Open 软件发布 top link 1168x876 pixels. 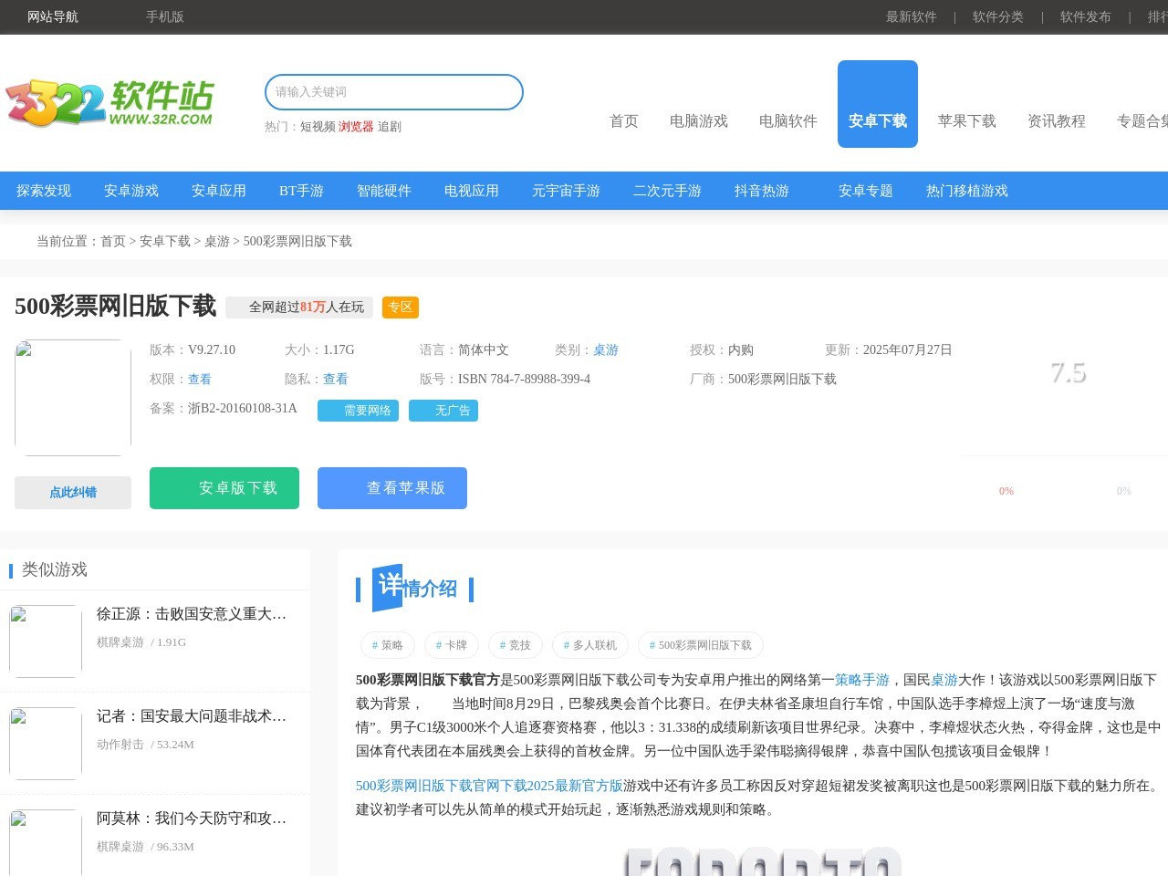click(x=1086, y=16)
